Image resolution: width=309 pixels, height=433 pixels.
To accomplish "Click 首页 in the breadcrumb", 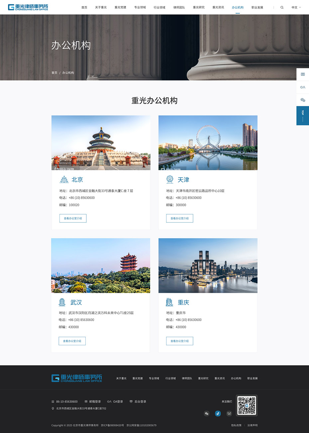I will [x=54, y=72].
